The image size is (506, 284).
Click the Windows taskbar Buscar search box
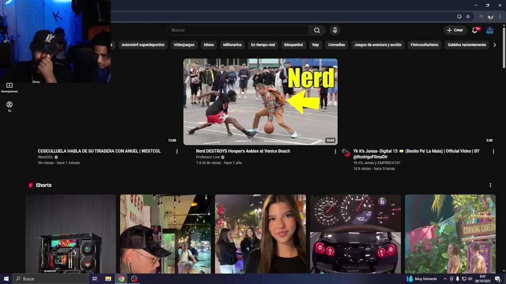pos(51,279)
